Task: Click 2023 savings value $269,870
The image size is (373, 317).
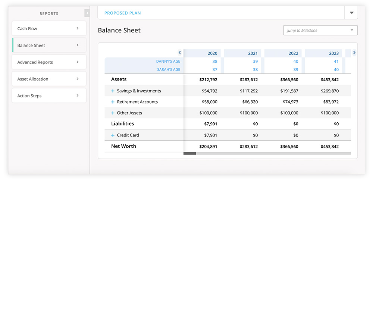Action: (x=329, y=91)
